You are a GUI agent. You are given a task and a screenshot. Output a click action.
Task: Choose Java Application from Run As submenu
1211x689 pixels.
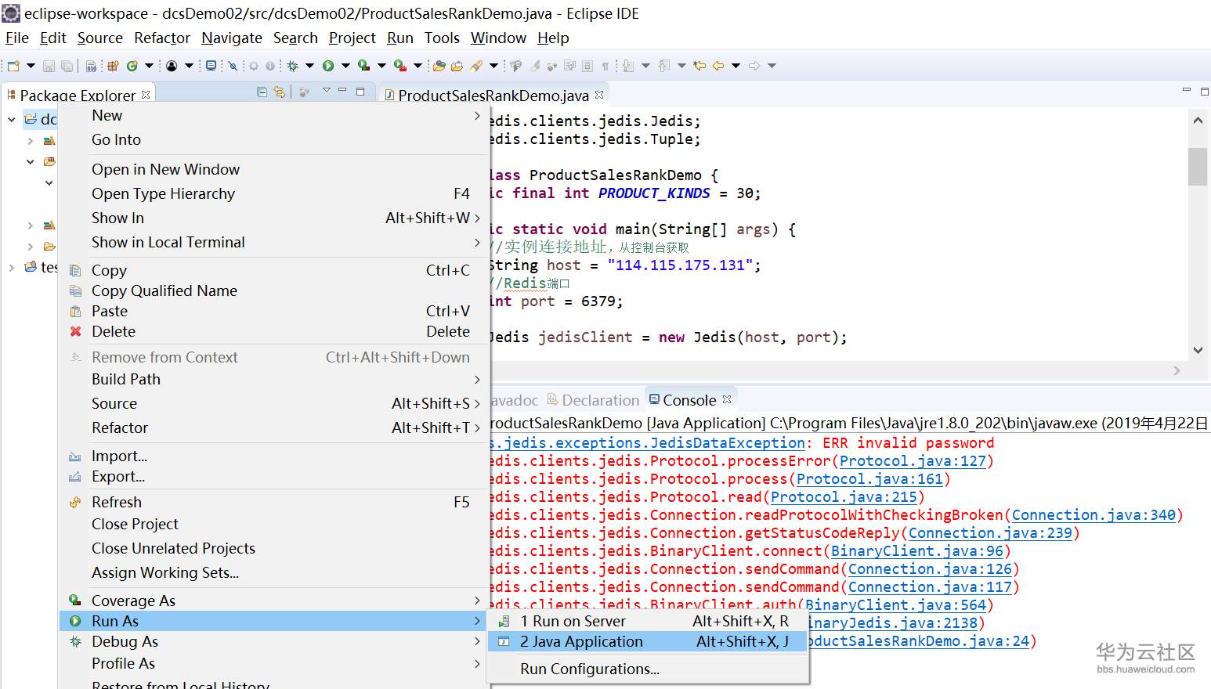pyautogui.click(x=647, y=641)
